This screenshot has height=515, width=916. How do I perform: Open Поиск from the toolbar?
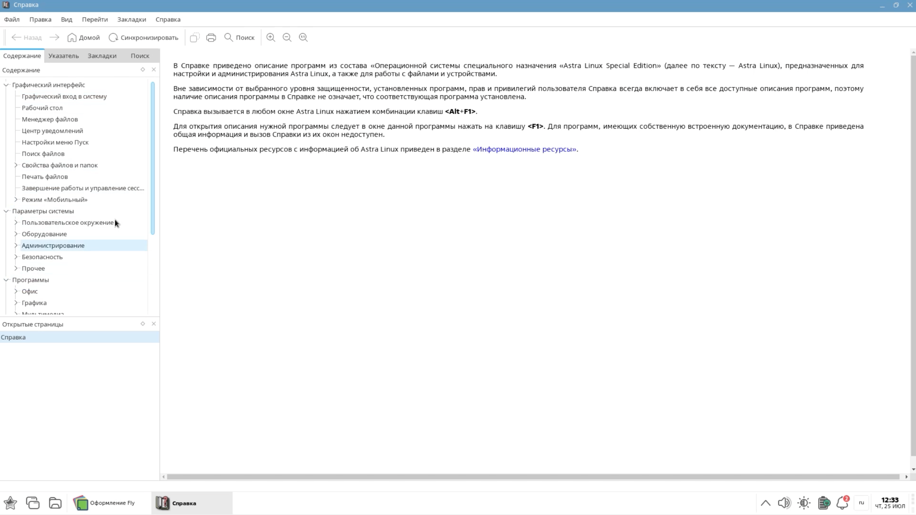(x=239, y=38)
